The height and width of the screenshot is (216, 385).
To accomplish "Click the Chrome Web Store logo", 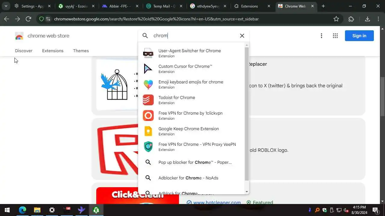I will (x=19, y=36).
